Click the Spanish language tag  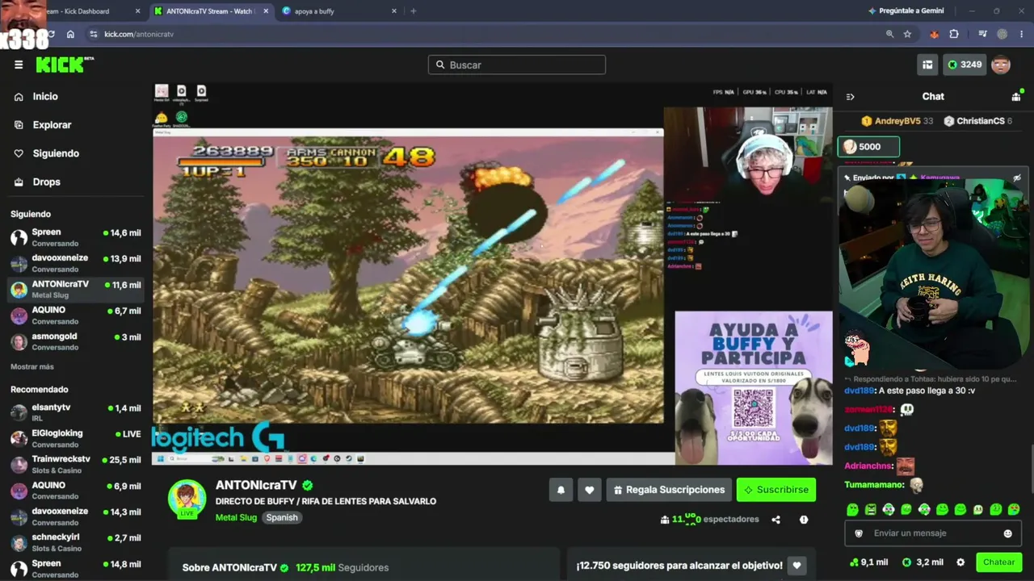282,517
